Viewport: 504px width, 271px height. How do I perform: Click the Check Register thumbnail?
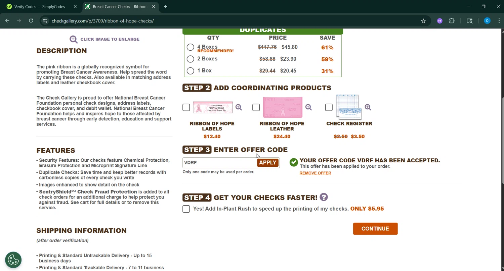coord(348,107)
